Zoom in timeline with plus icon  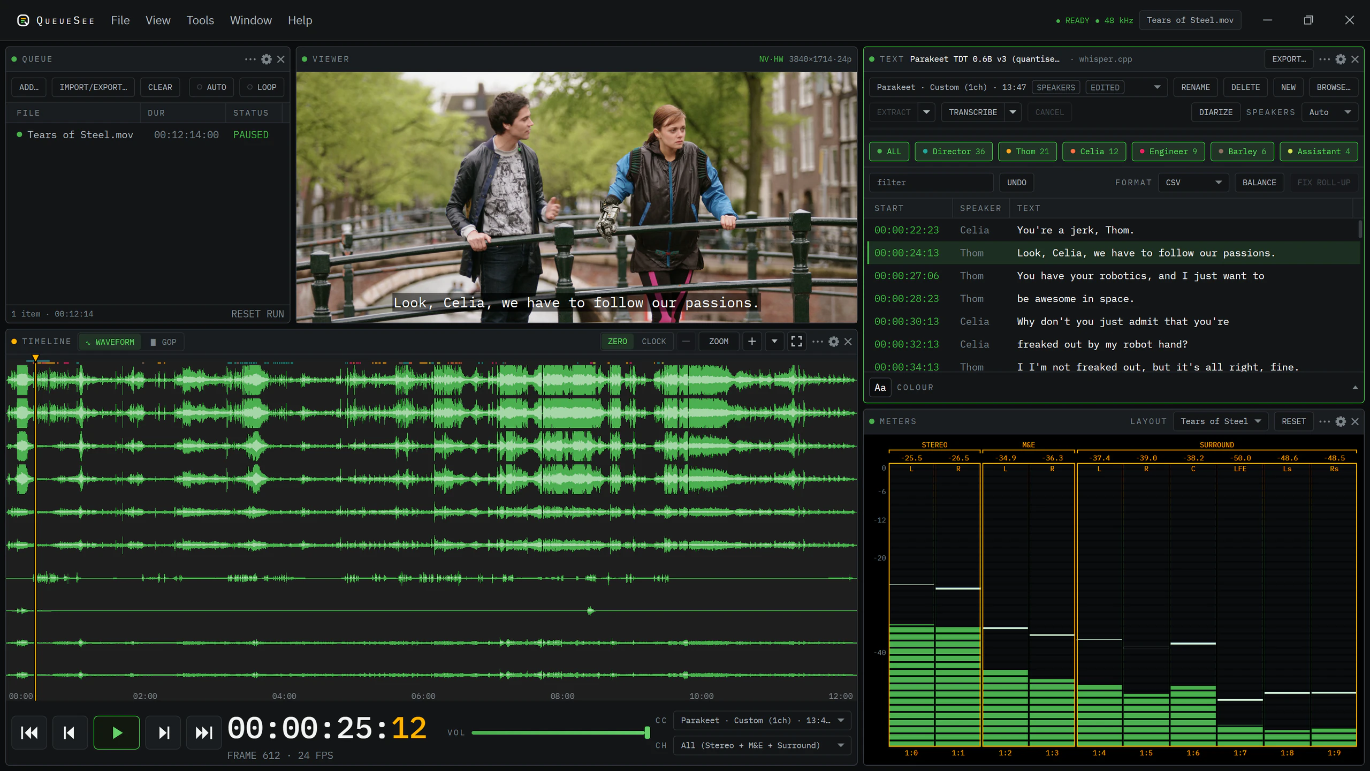point(752,342)
